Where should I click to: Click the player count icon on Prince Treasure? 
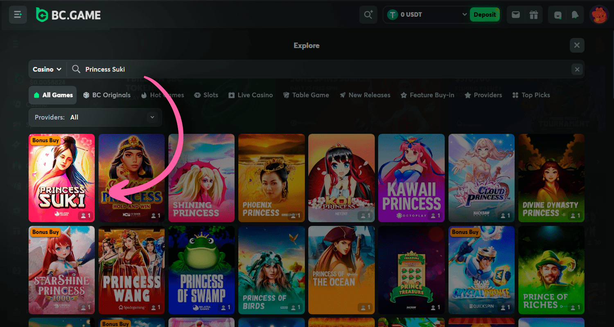point(432,307)
